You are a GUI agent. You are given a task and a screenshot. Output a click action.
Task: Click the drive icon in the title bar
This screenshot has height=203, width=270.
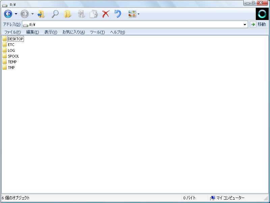coord(5,5)
